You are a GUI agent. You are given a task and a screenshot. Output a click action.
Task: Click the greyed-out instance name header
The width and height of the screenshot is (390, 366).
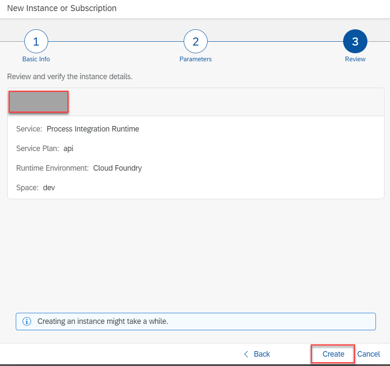(x=38, y=102)
